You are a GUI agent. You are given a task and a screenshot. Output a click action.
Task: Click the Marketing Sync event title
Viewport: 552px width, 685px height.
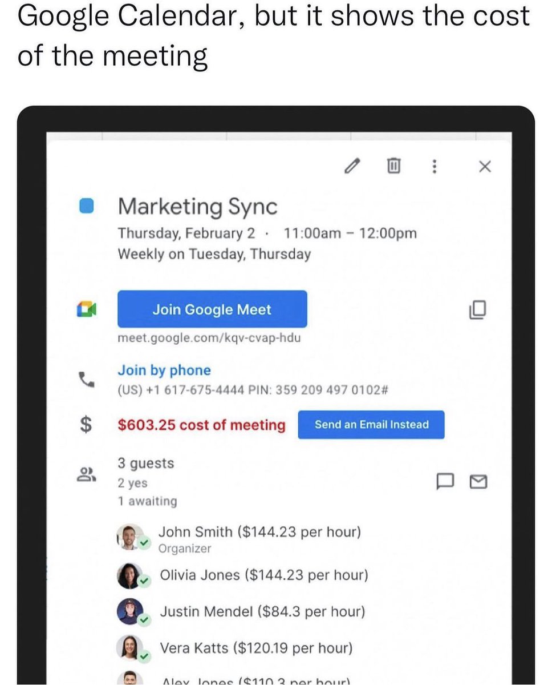(x=197, y=206)
